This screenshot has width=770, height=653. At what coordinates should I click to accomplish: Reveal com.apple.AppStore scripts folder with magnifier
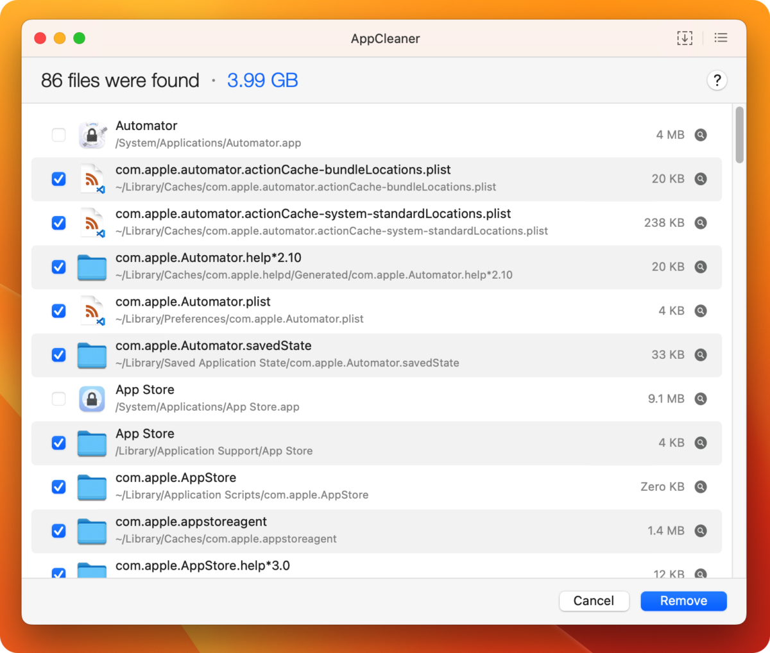pyautogui.click(x=701, y=487)
